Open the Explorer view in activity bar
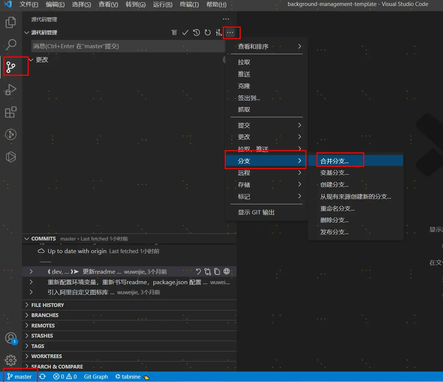 pos(11,22)
